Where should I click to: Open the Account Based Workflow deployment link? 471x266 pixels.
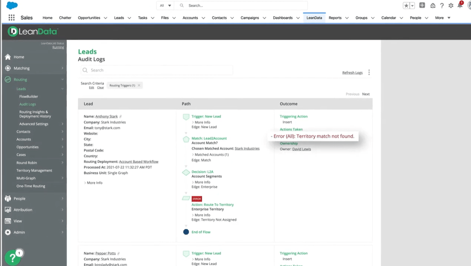[138, 162]
